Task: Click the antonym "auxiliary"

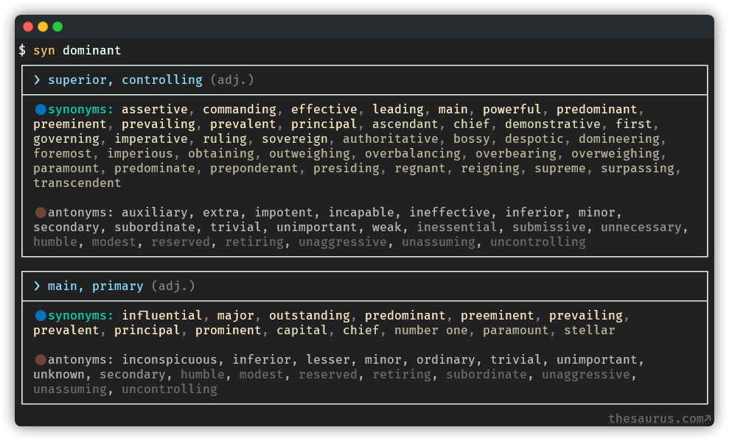Action: (154, 213)
